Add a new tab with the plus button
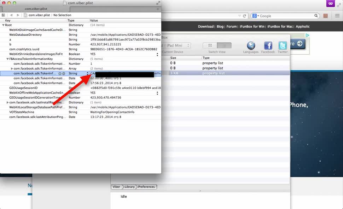The width and height of the screenshot is (343, 209). 158,9
